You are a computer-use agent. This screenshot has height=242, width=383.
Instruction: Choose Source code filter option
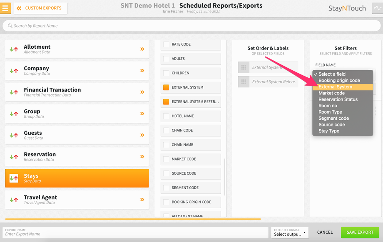tap(343, 125)
